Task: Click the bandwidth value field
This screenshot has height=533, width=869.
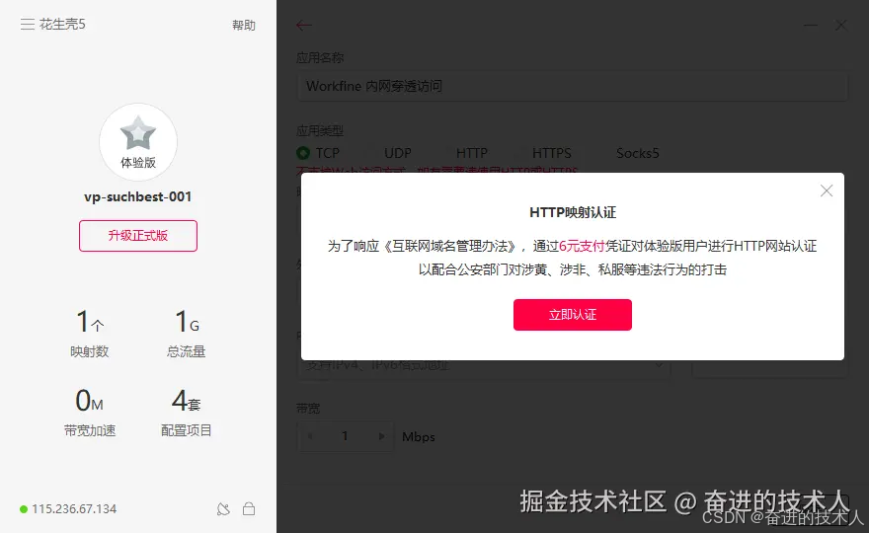Action: [x=346, y=436]
